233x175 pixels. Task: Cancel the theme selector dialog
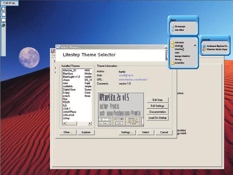coord(164,132)
